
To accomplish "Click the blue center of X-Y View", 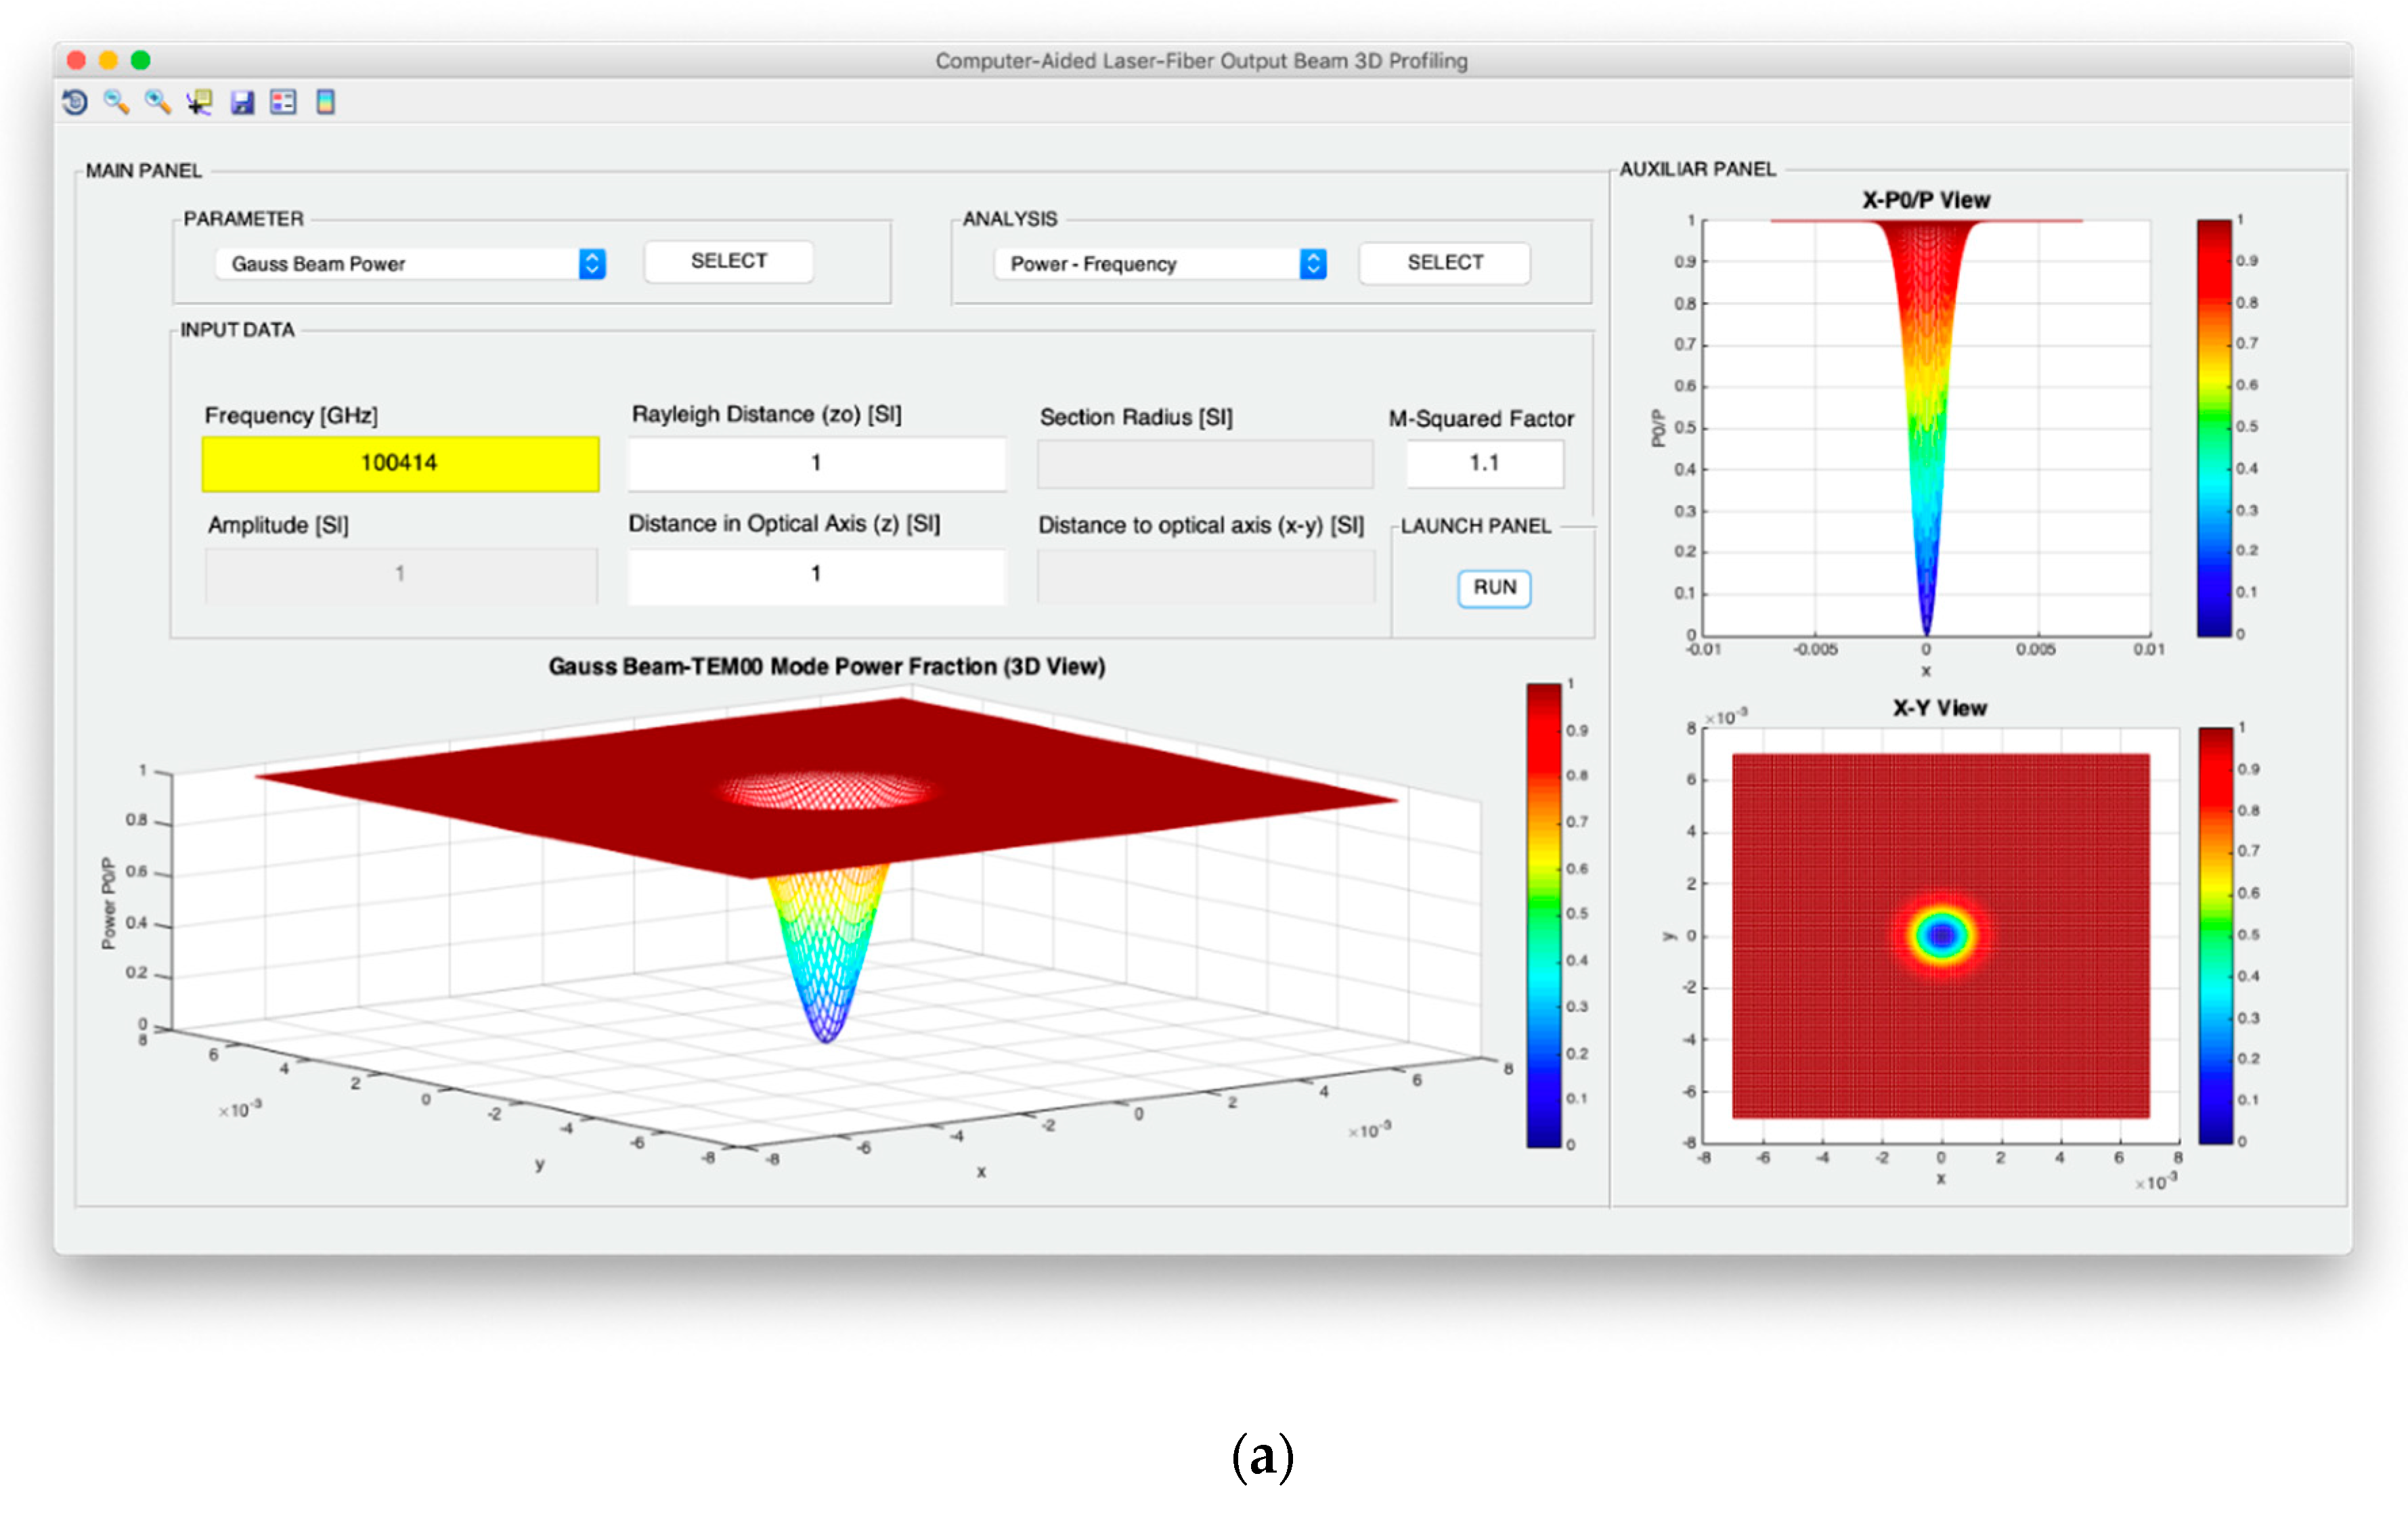I will [1941, 936].
